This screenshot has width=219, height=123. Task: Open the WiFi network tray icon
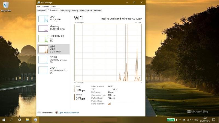click(x=188, y=120)
